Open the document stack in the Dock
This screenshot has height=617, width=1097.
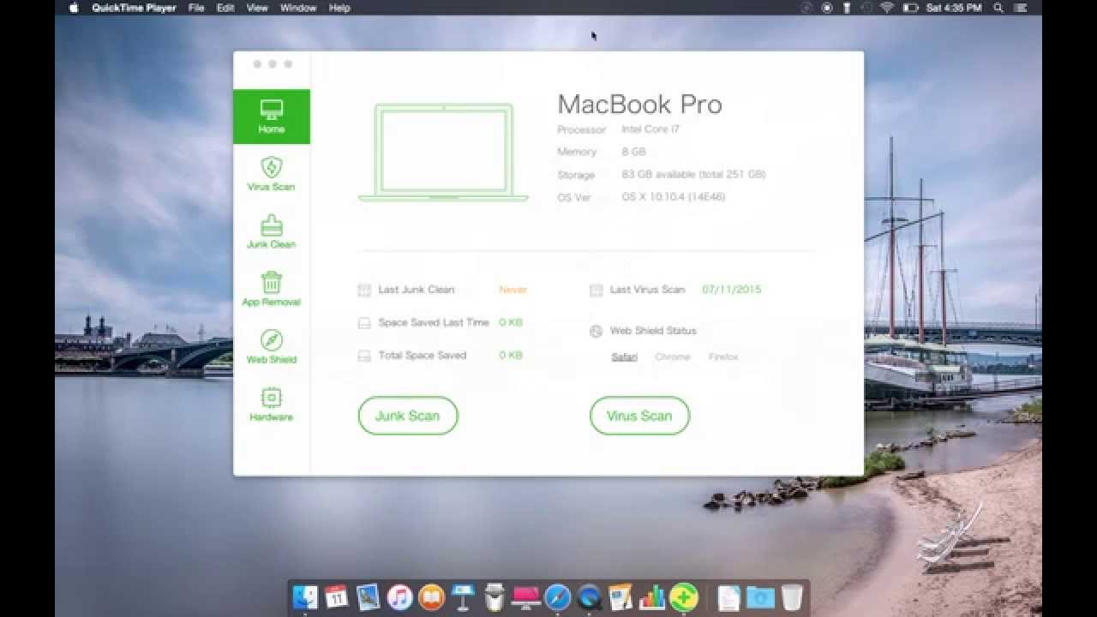pos(728,597)
